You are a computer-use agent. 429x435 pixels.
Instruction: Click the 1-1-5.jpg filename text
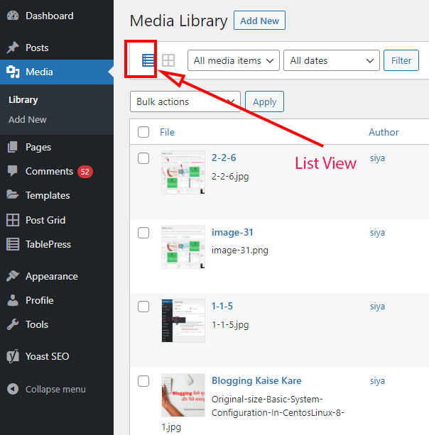point(230,324)
